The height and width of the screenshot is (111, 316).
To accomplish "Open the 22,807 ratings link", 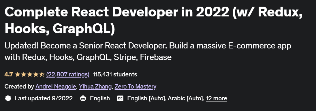I will point(68,75).
